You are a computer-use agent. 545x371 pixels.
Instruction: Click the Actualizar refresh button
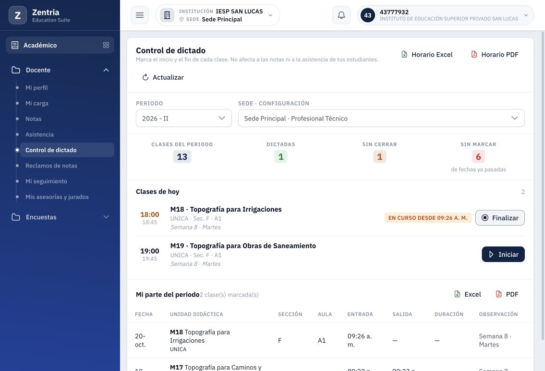click(x=163, y=77)
